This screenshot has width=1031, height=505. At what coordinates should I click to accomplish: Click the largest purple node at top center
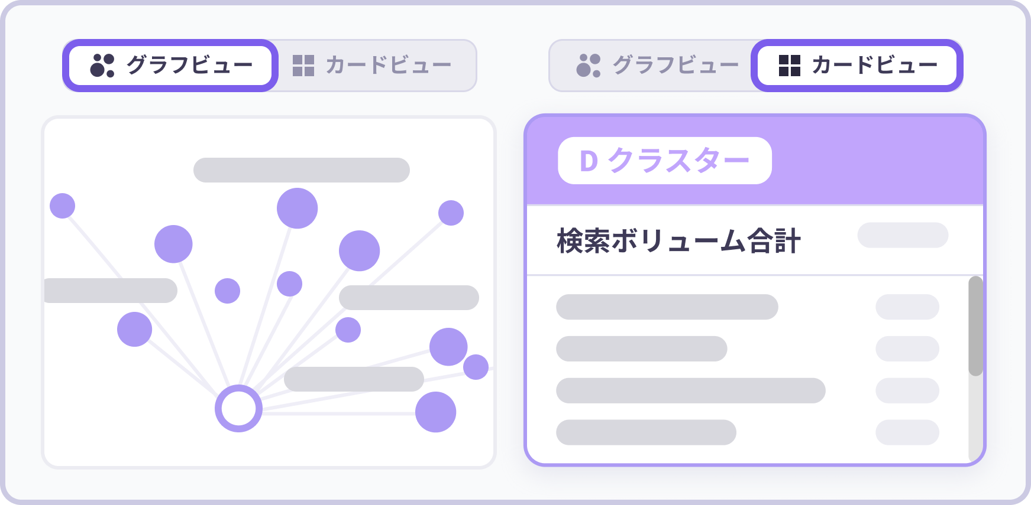pos(297,208)
